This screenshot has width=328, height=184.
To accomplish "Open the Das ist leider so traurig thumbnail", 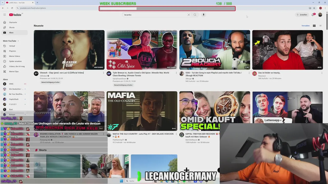I will pos(288,50).
